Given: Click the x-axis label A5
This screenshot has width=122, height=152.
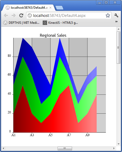Looking at the screenshot, I should (x=50, y=135).
